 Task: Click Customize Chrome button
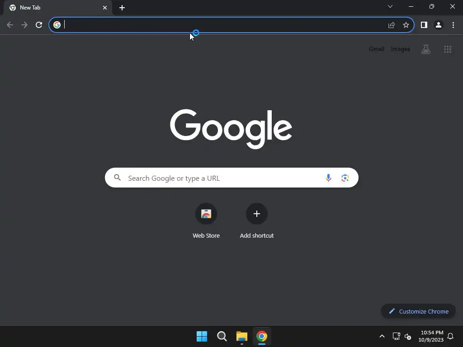click(418, 311)
